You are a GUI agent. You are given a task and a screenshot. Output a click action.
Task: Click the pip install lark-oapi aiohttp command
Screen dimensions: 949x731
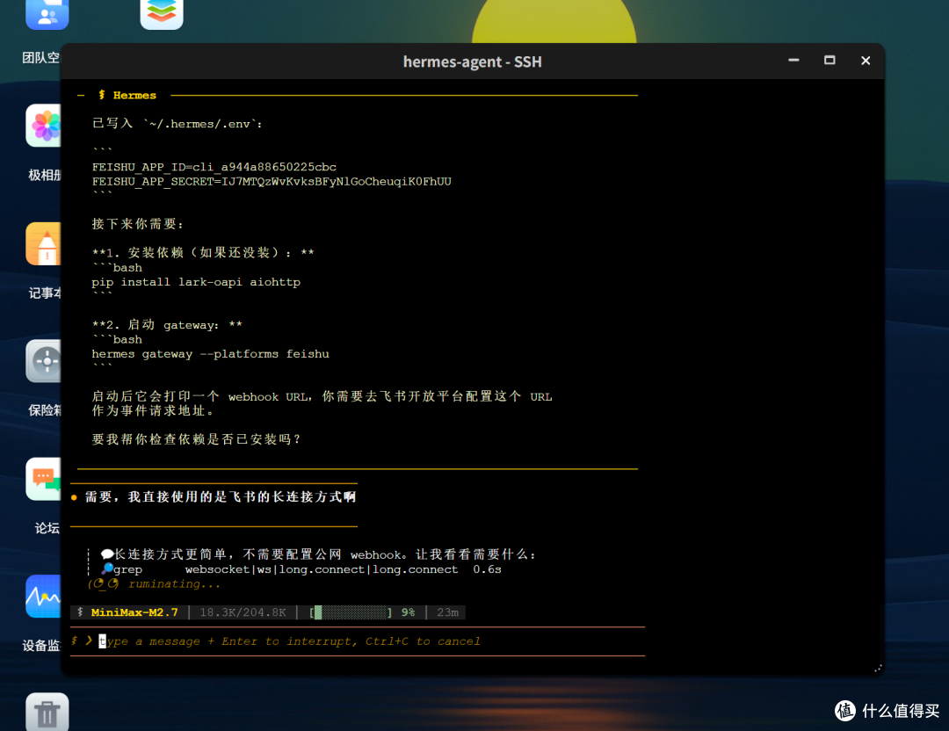click(x=195, y=282)
